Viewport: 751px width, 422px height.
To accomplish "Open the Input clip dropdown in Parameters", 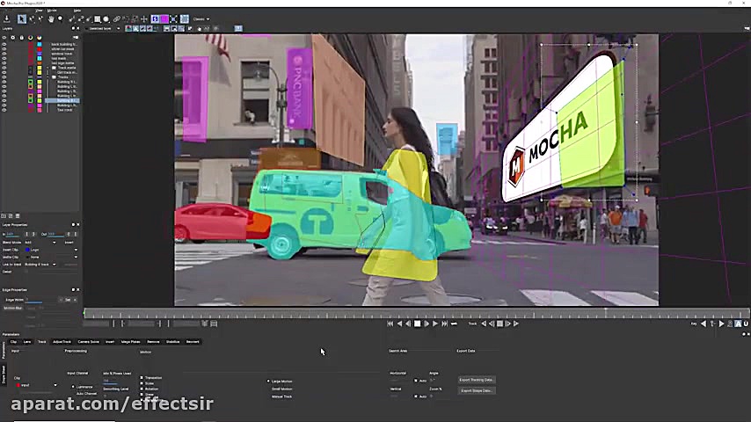I will (36, 385).
